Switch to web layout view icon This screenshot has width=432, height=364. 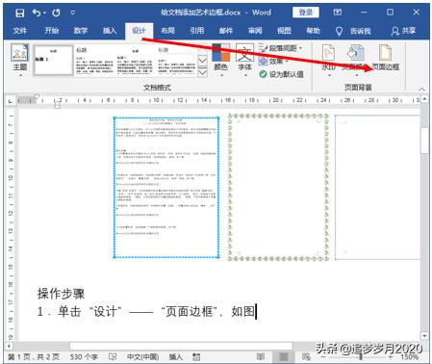[306, 356]
